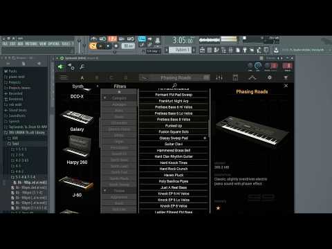Select the DCO-X synth
Screen dimensions: 332x249
77,96
